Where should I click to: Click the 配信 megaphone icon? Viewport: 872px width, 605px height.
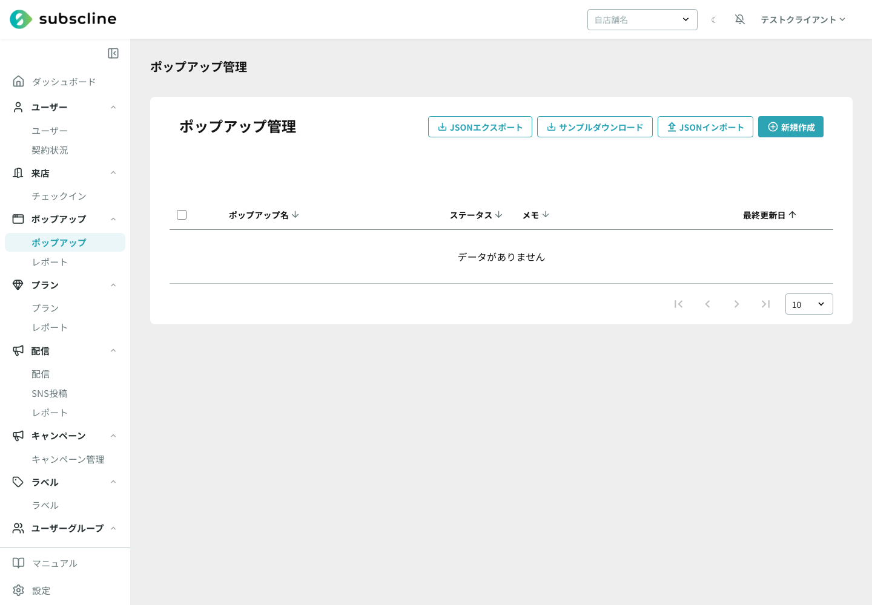pos(18,350)
